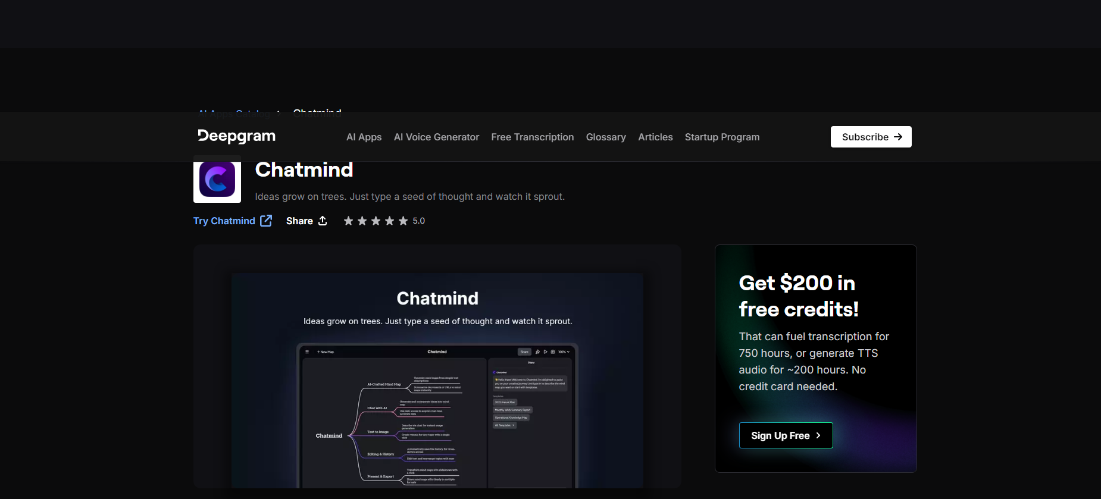Open the Glossary link
Screen dimensions: 1101x499
(x=606, y=137)
